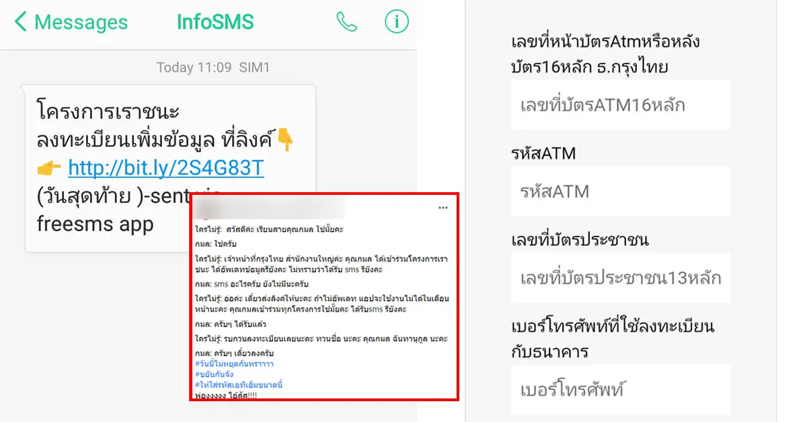The width and height of the screenshot is (807, 422).
Task: Open the embedded chat transcript screenshot
Action: coord(324,297)
